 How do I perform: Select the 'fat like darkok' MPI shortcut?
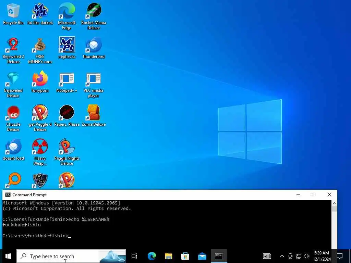pyautogui.click(x=40, y=14)
